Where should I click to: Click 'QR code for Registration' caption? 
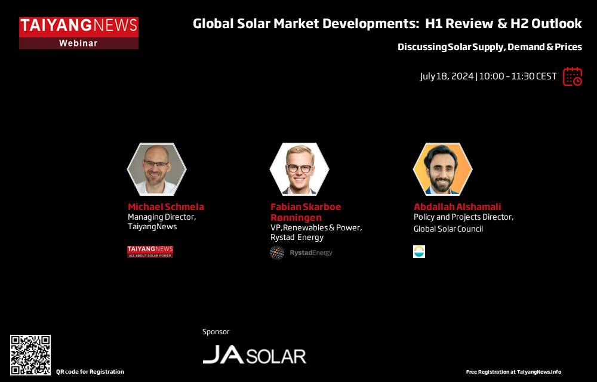point(90,372)
